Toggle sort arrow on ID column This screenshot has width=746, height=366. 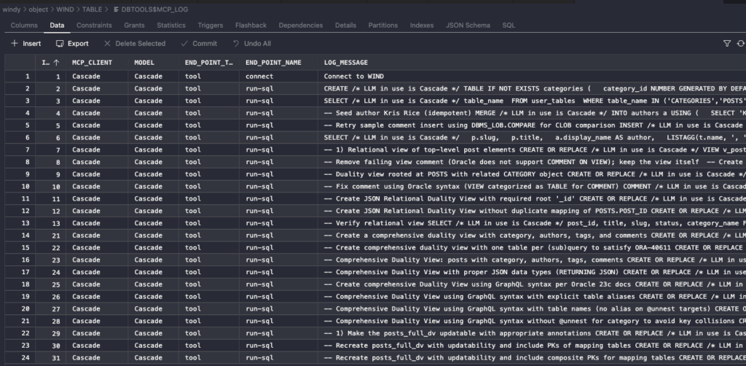tap(56, 63)
